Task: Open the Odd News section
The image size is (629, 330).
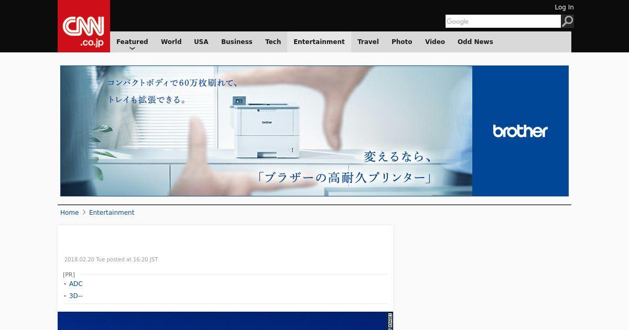Action: (x=475, y=42)
